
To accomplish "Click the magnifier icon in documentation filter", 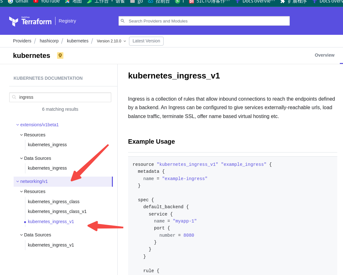I will 14,97.
